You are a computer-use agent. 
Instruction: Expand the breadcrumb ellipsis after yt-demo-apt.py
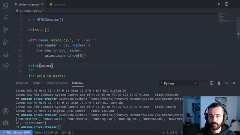click(x=46, y=11)
